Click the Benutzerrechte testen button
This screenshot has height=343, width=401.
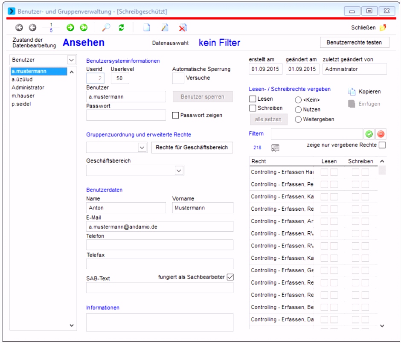coord(355,43)
